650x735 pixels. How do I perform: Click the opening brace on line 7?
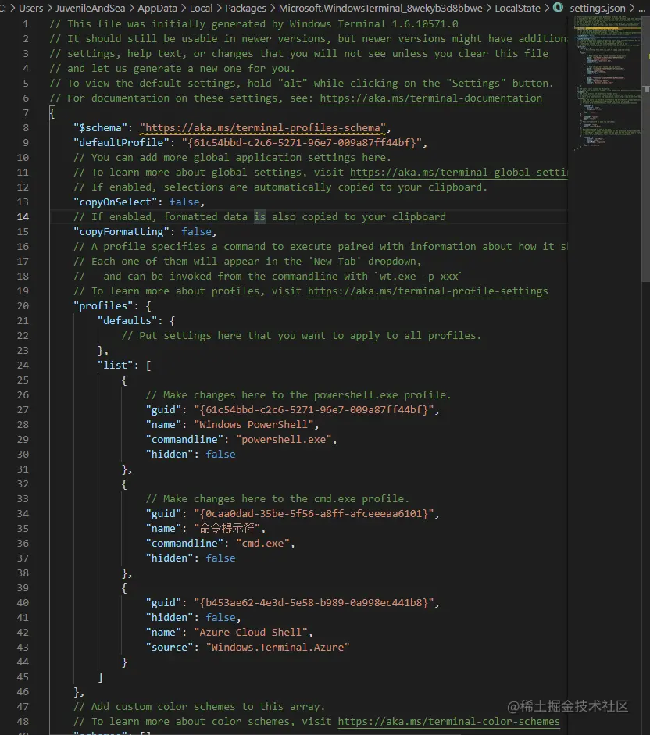point(52,113)
